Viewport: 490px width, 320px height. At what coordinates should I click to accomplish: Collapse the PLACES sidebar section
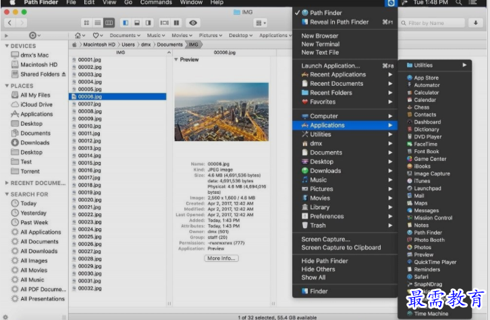(7, 86)
